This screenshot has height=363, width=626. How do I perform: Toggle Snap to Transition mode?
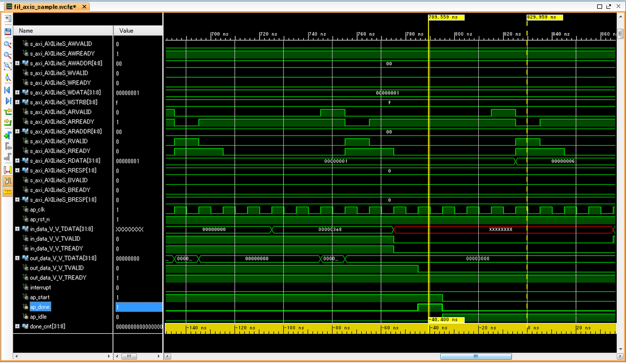pyautogui.click(x=7, y=181)
